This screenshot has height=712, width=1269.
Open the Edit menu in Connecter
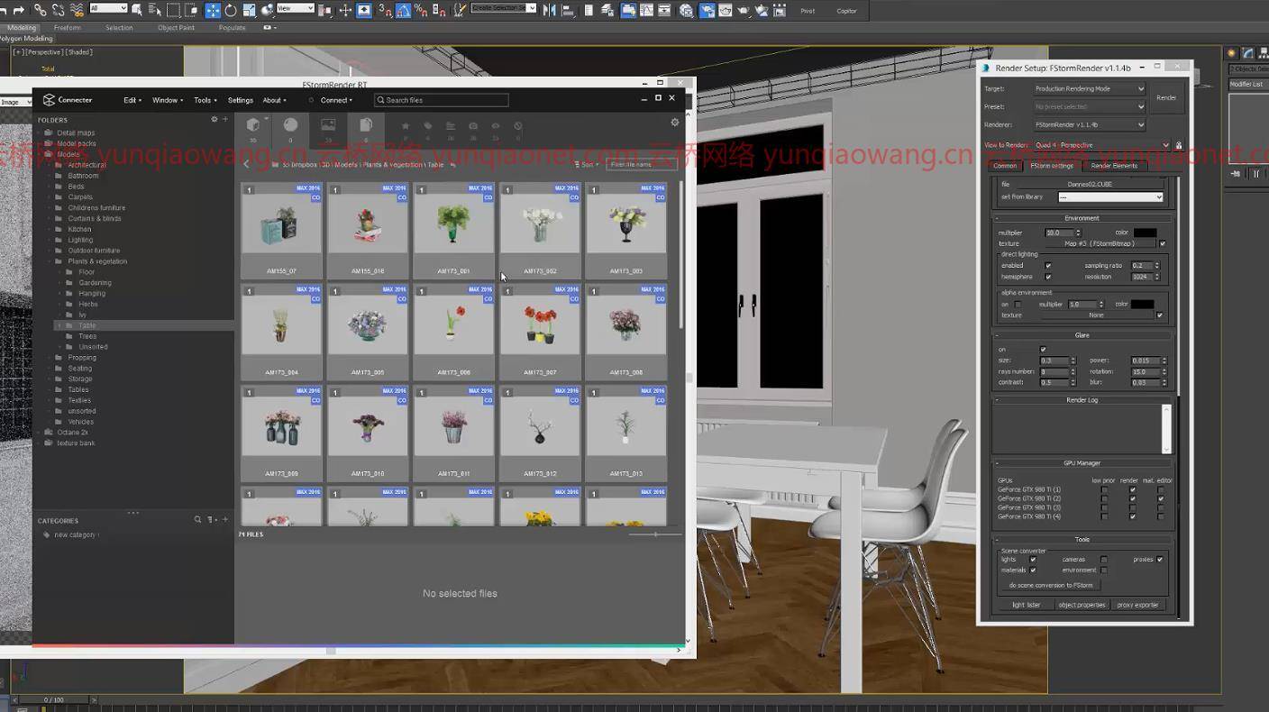click(132, 100)
